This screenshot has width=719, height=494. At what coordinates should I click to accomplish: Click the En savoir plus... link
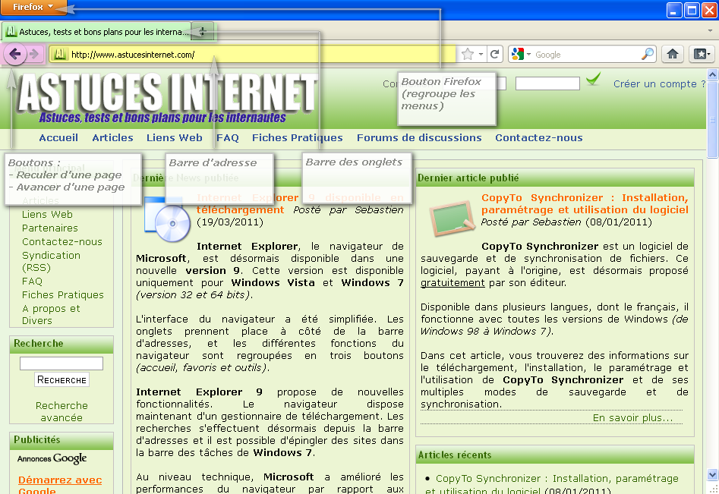[632, 417]
